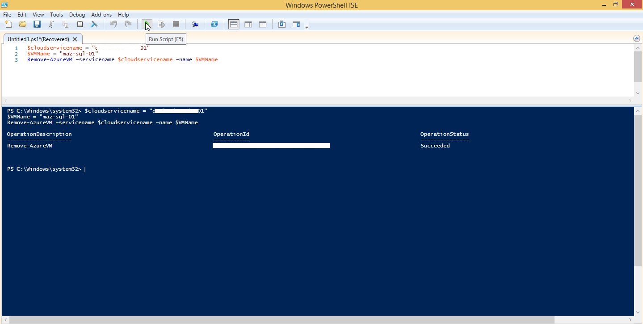
Task: Redo the last edit
Action: 128,24
